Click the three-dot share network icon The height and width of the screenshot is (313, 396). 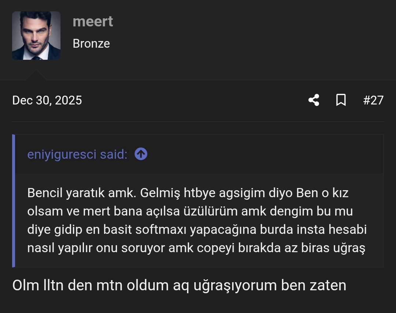click(313, 100)
